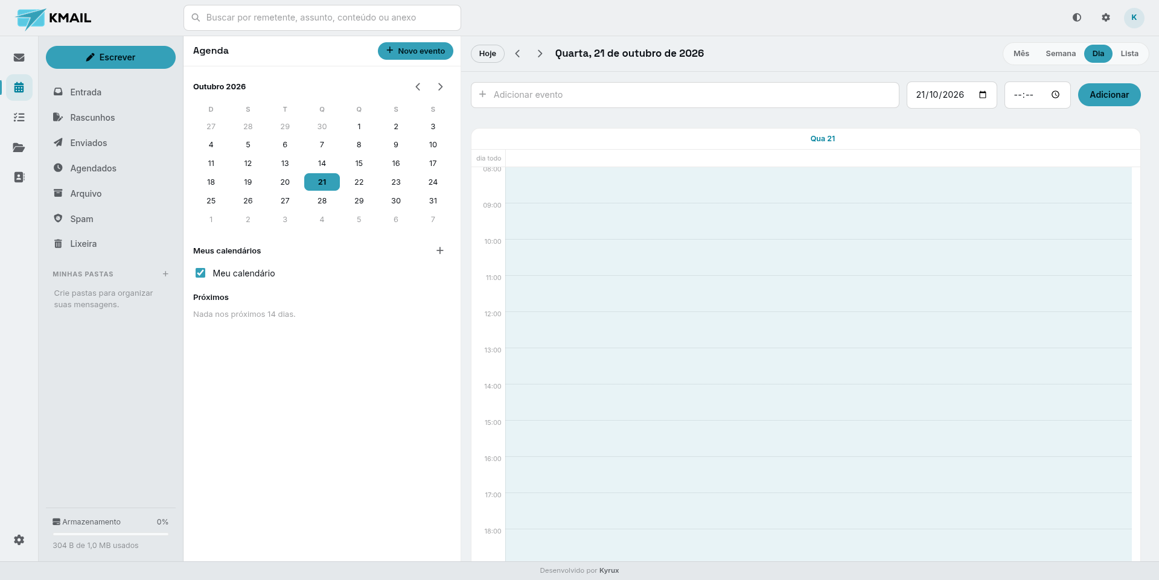Open the date picker calendar icon

coord(983,95)
